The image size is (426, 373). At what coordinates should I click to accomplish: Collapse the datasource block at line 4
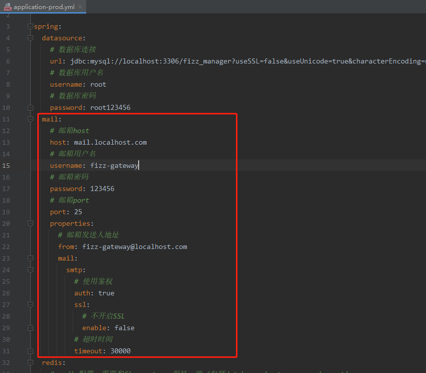[30, 38]
